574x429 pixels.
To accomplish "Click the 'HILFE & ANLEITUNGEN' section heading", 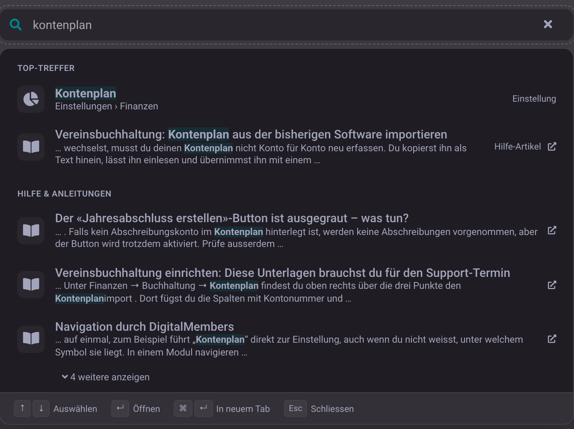I will point(65,194).
